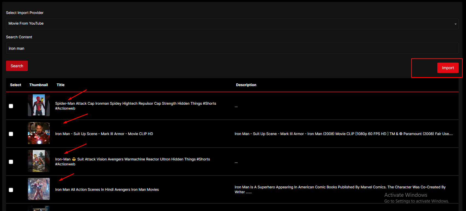Click the red Search button
The image size is (466, 211).
point(17,66)
